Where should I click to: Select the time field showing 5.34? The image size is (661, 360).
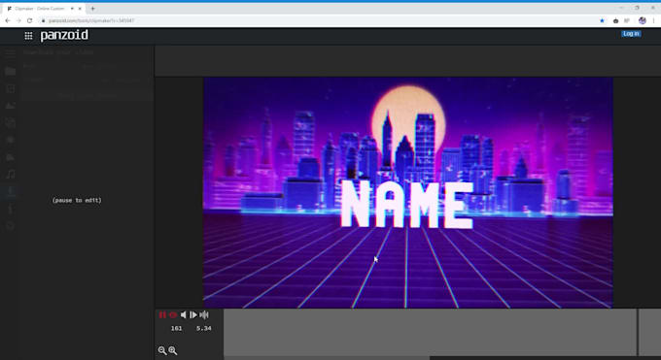coord(203,328)
